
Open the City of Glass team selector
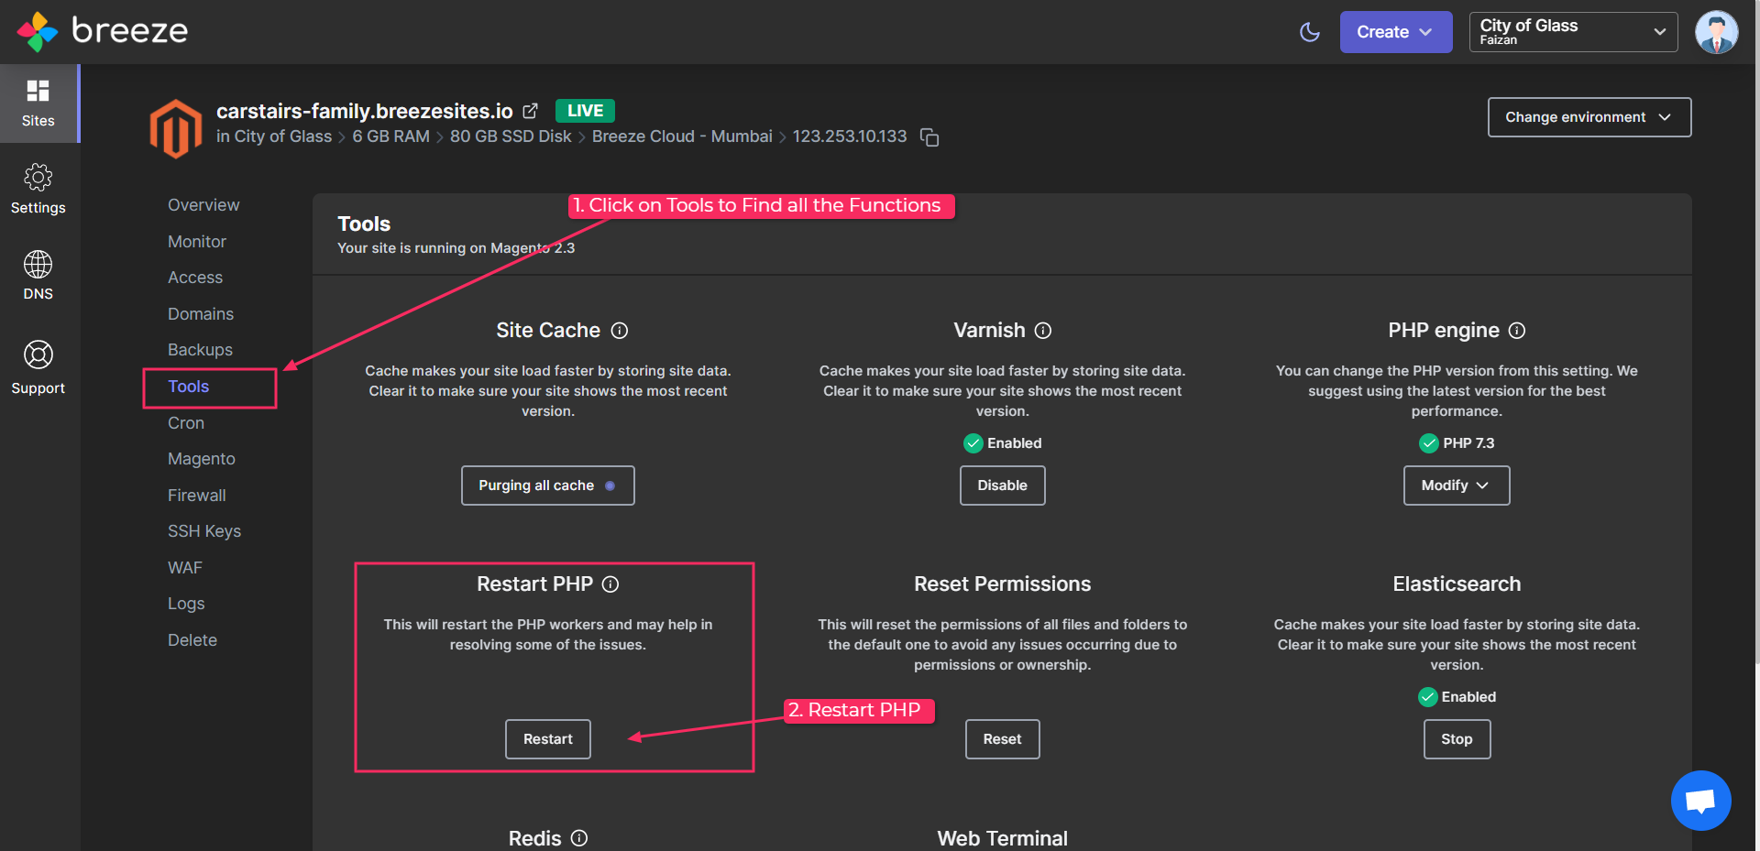tap(1573, 32)
